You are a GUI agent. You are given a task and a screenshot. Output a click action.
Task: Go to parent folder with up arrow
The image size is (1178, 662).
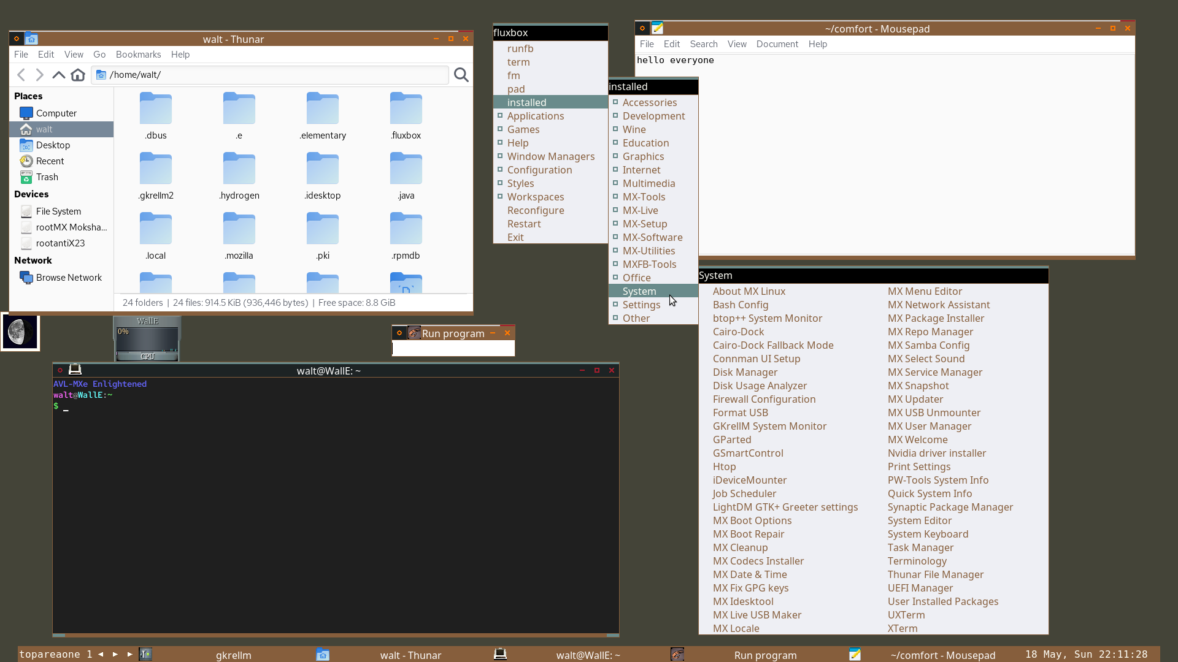[58, 75]
